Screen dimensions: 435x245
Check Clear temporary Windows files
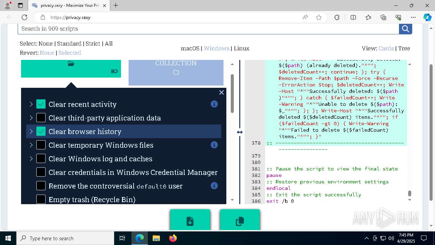[x=41, y=145]
